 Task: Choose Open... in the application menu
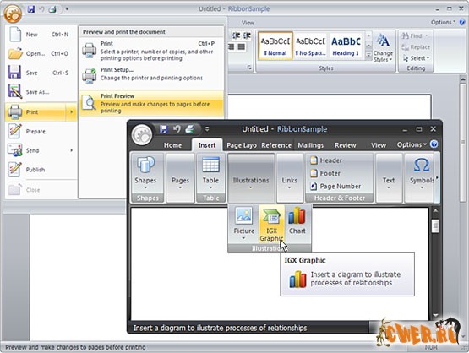coord(41,53)
